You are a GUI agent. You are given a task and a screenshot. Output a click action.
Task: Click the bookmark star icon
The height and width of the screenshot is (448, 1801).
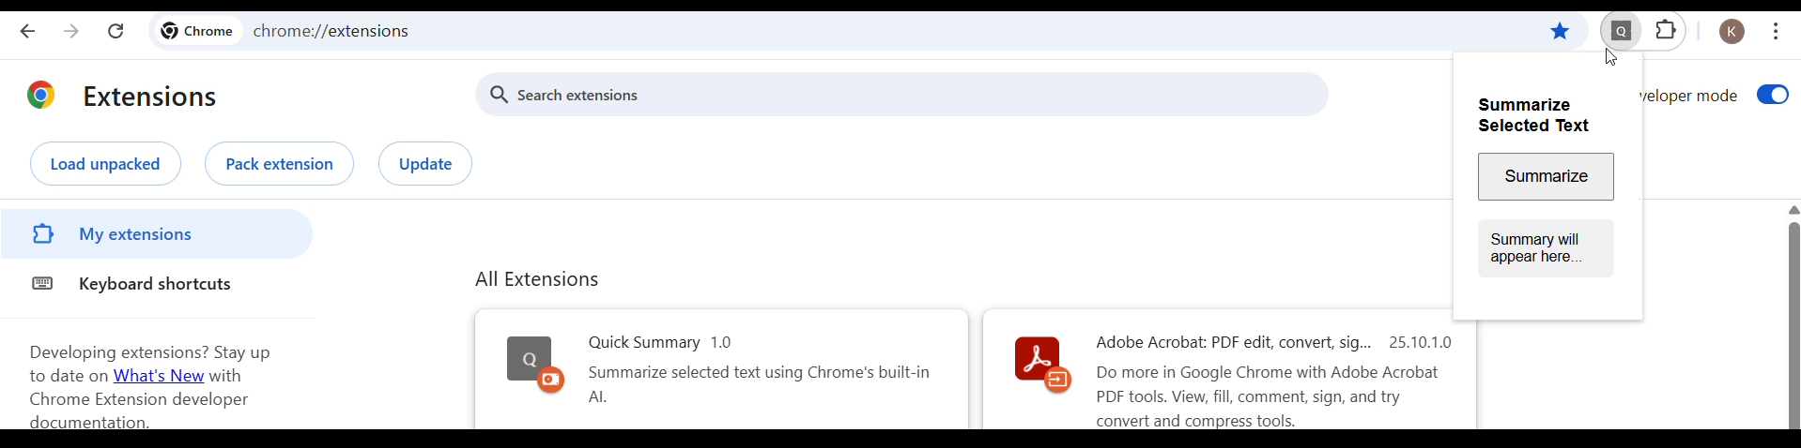(1560, 32)
